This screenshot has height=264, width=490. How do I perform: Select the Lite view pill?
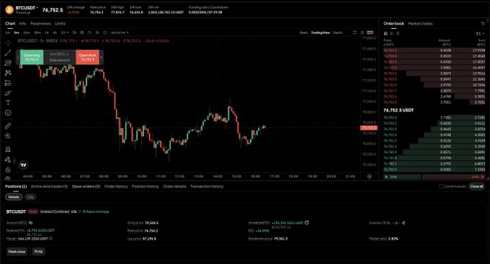click(x=30, y=197)
